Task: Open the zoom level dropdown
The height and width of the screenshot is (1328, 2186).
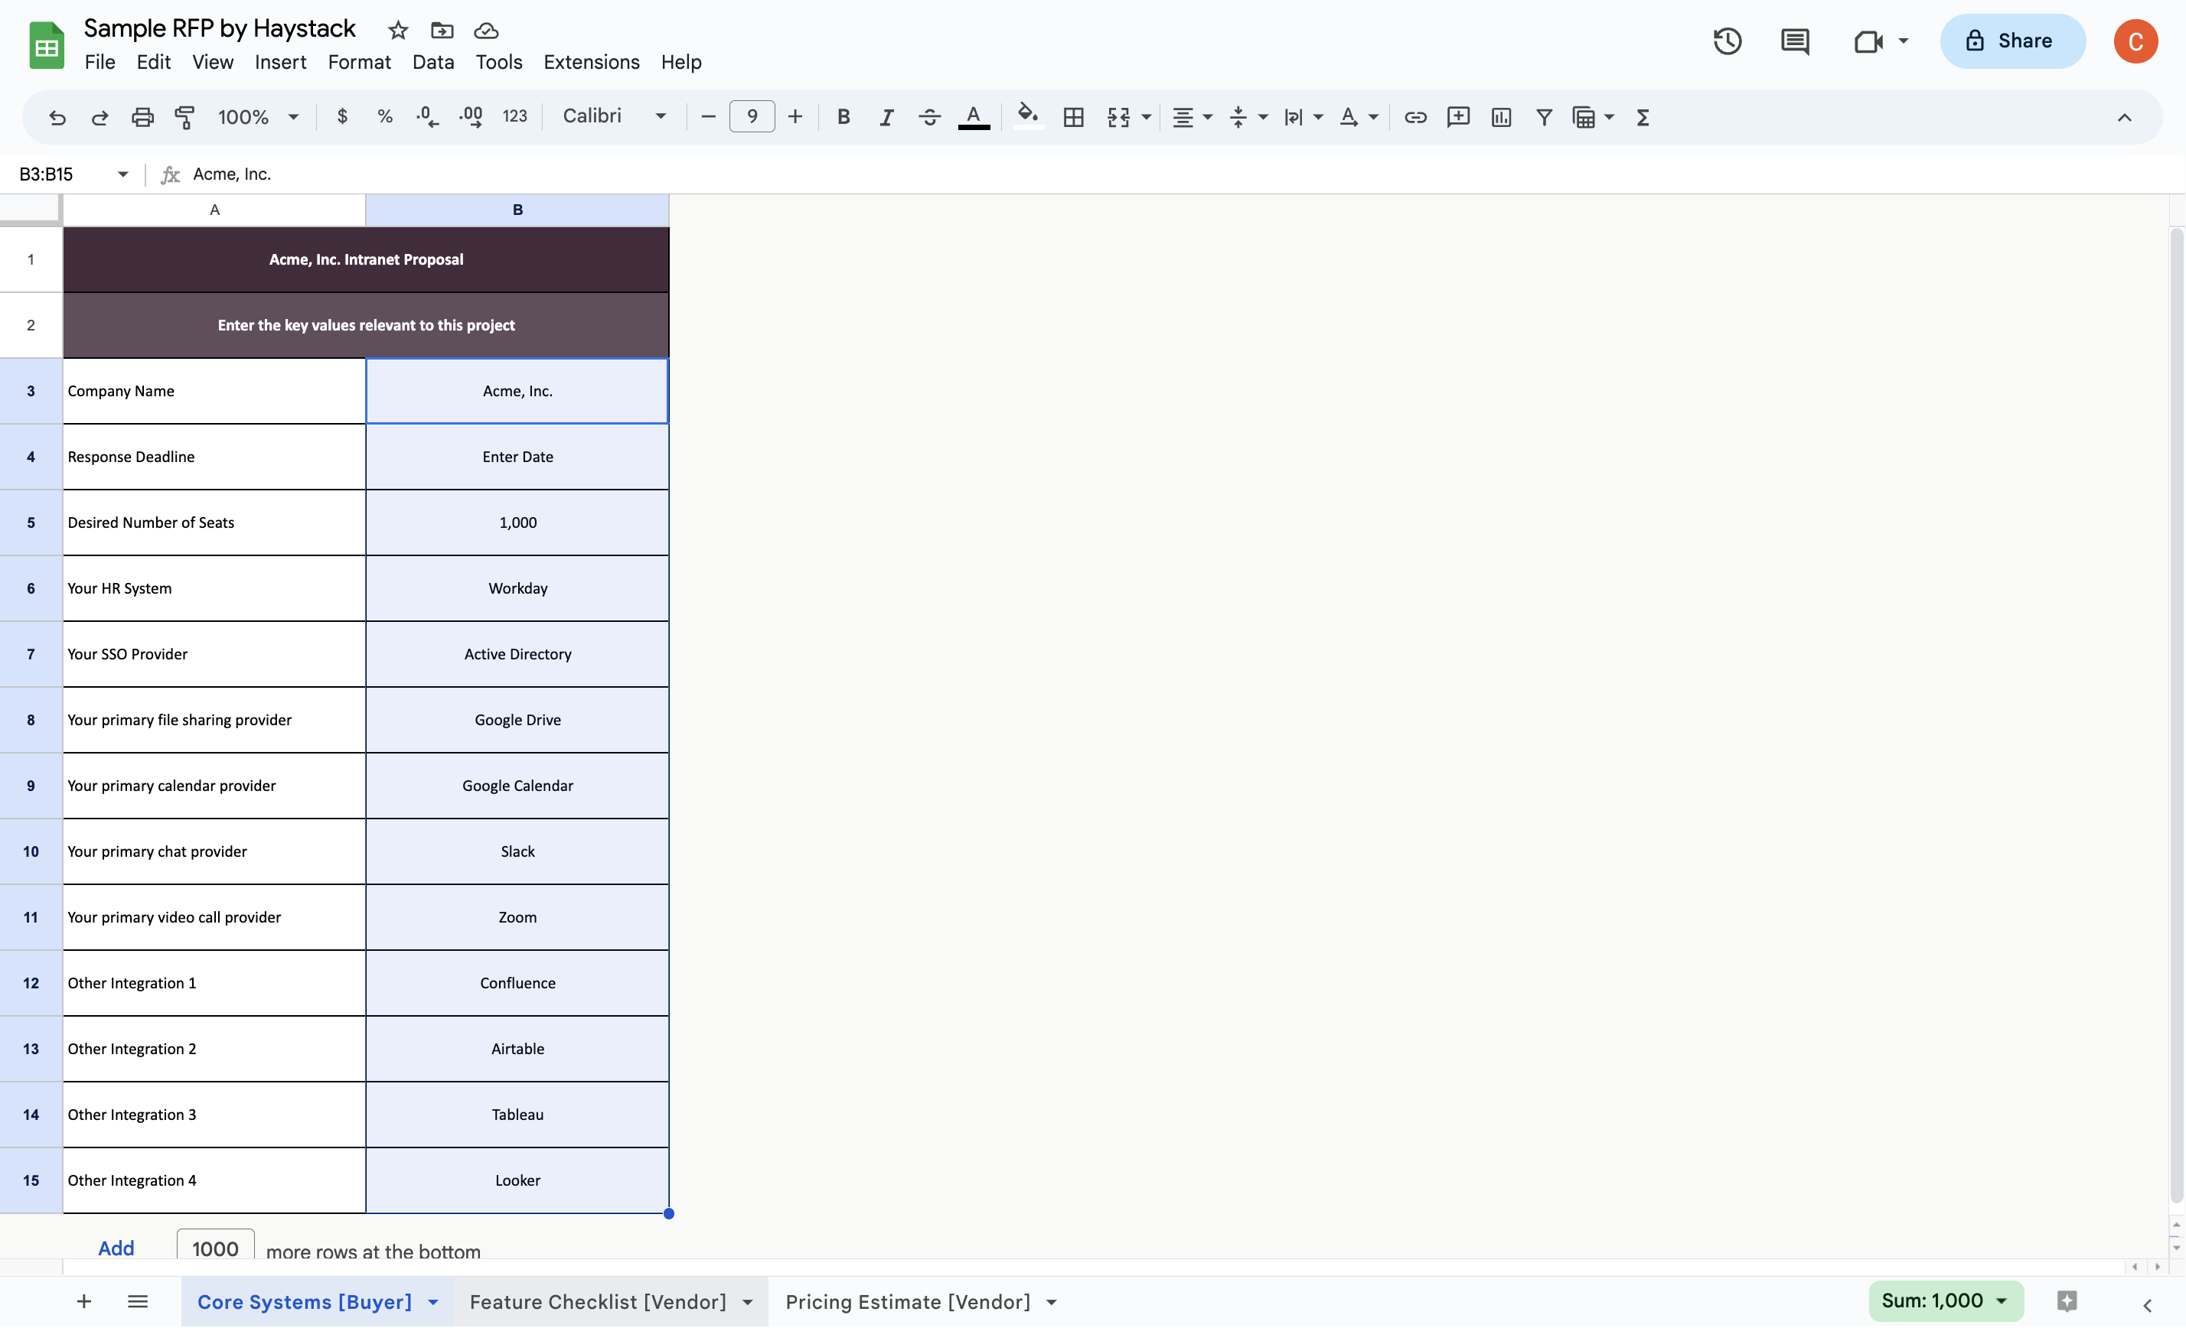Action: (258, 117)
